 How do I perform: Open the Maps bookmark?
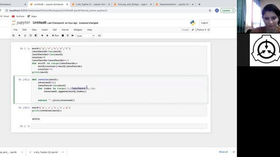point(32,17)
